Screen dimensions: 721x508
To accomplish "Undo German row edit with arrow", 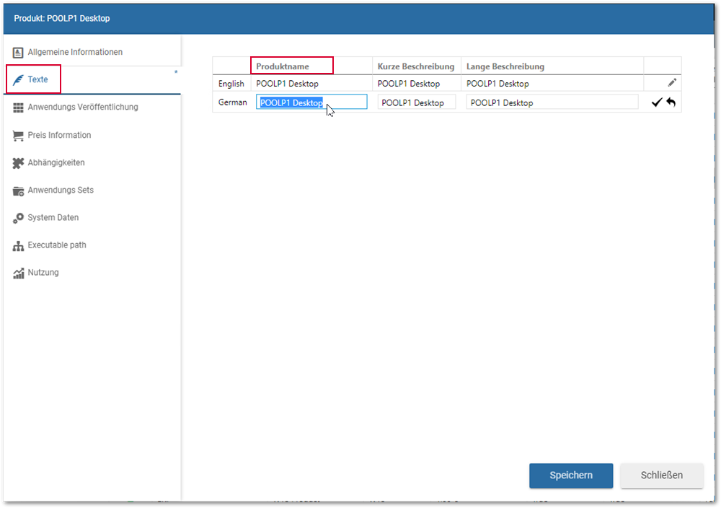I will pyautogui.click(x=671, y=102).
